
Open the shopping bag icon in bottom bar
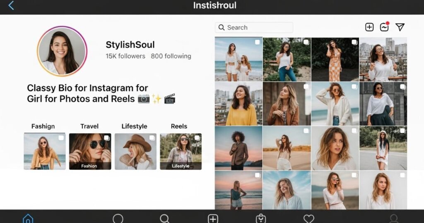click(261, 219)
